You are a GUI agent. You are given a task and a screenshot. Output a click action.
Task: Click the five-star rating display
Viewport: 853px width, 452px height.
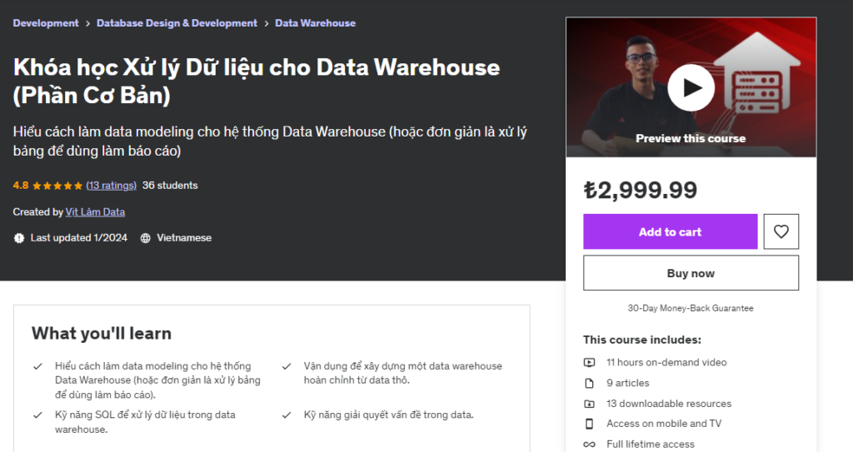coord(57,185)
